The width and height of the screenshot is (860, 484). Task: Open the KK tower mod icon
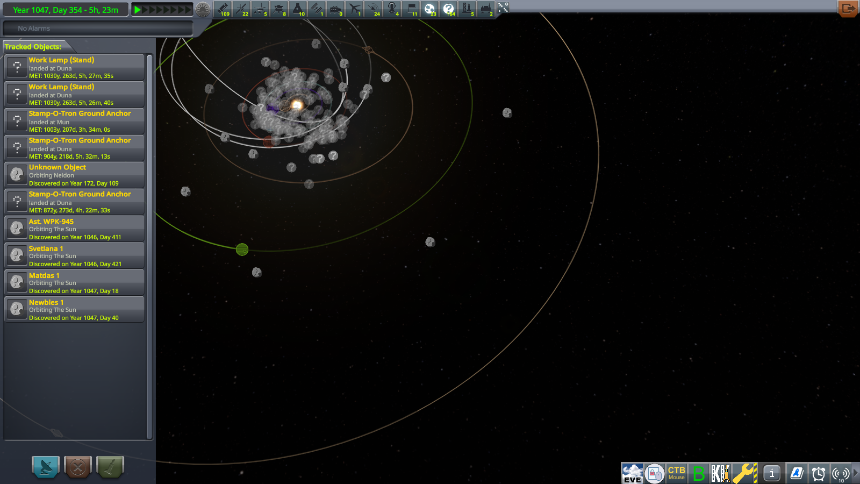tap(720, 473)
